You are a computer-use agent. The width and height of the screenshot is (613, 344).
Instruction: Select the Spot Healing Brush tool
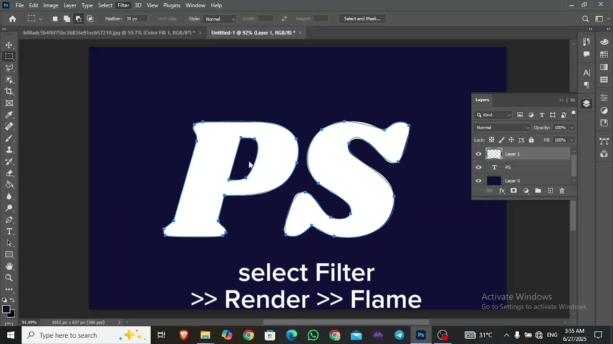point(9,127)
